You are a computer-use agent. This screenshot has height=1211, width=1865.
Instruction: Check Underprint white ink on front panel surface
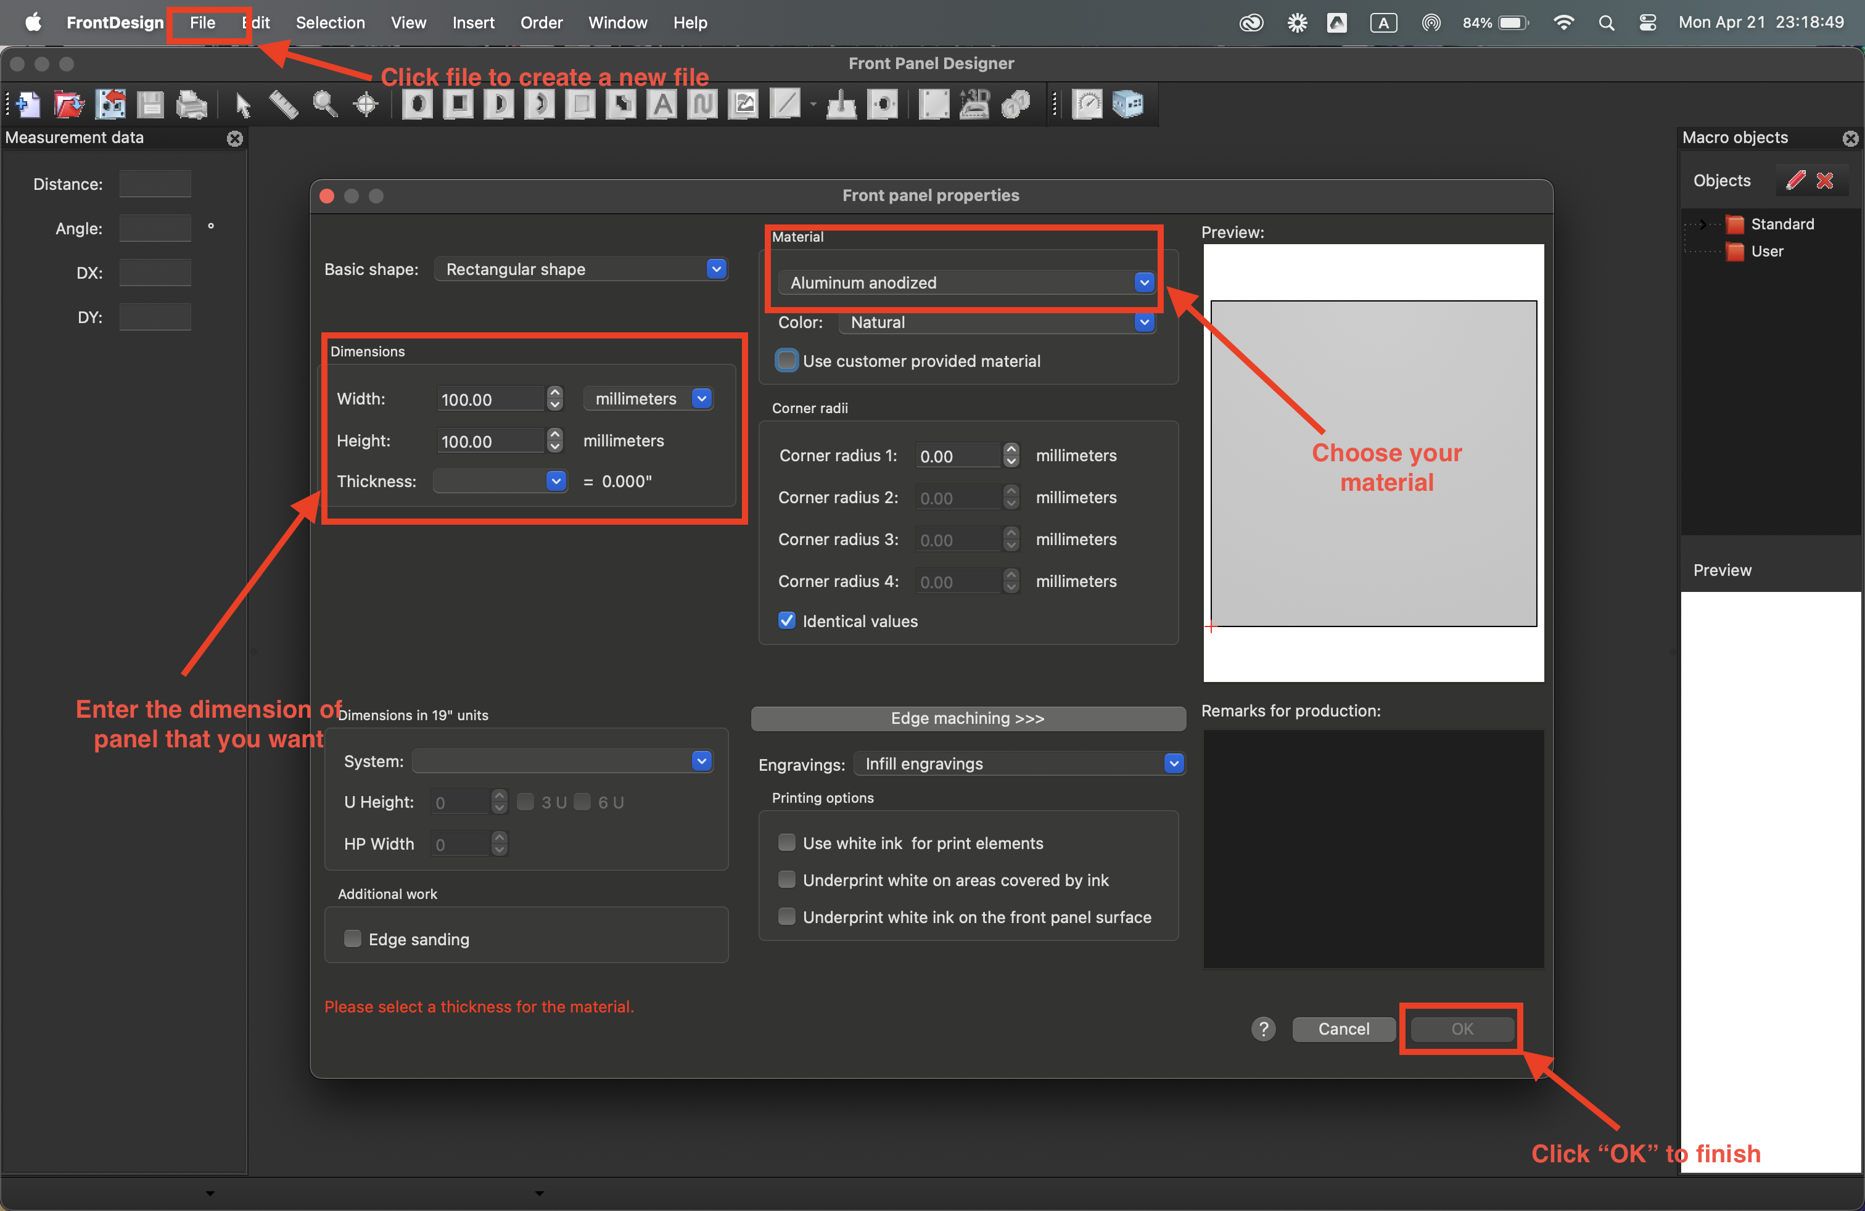tap(787, 916)
